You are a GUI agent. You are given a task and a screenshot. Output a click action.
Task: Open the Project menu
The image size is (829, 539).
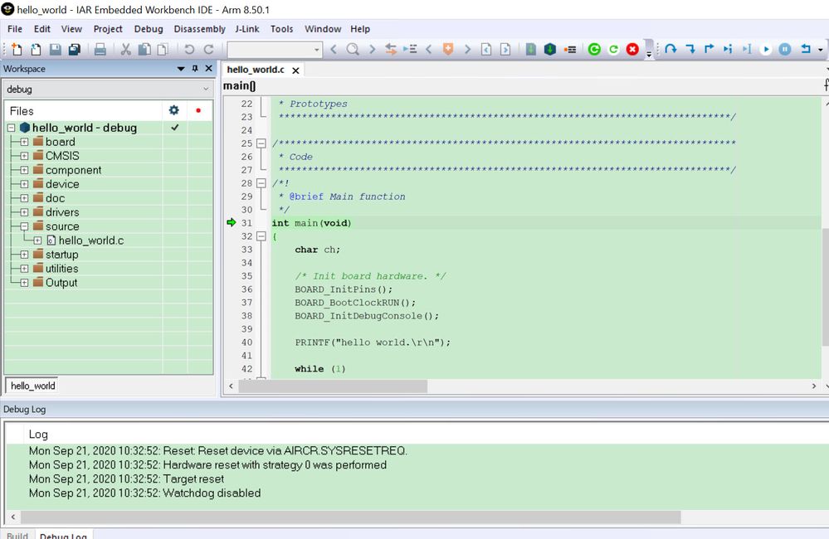pos(108,29)
